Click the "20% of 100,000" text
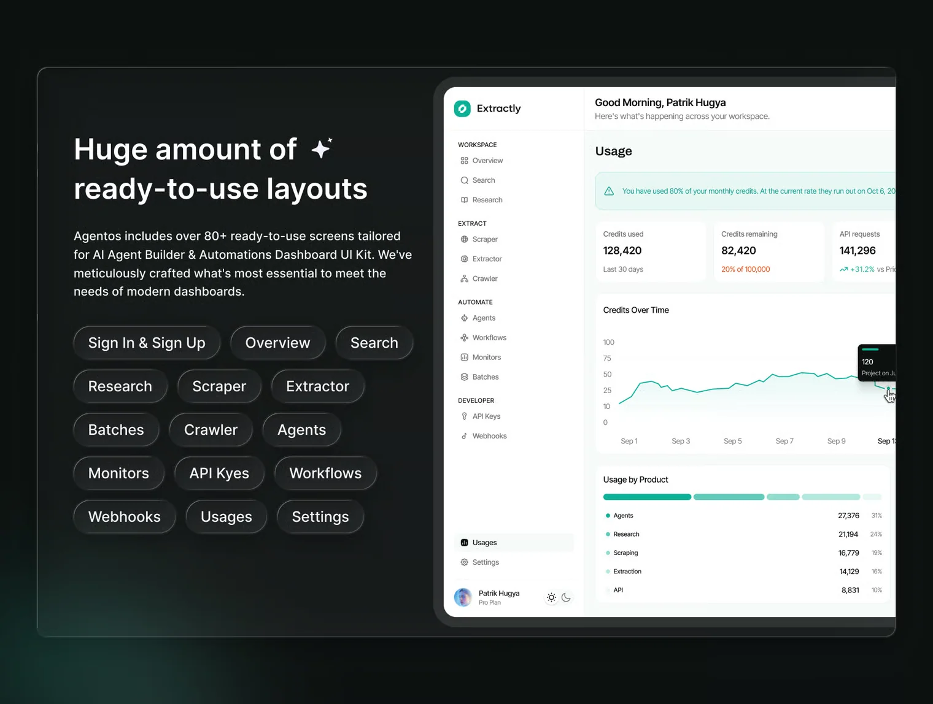 746,269
